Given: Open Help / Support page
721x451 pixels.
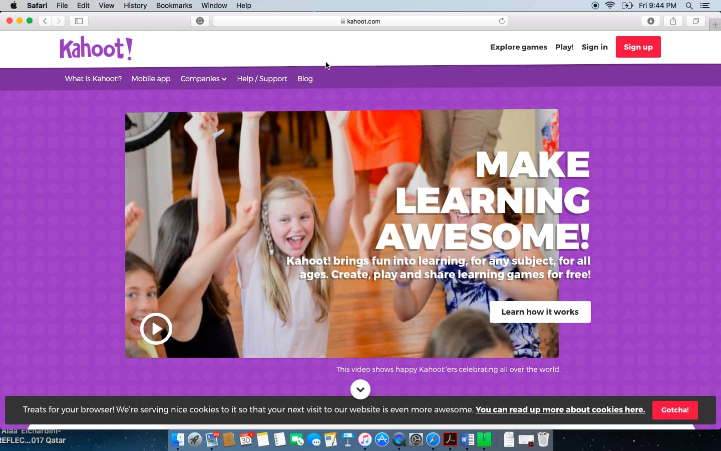Looking at the screenshot, I should tap(262, 79).
